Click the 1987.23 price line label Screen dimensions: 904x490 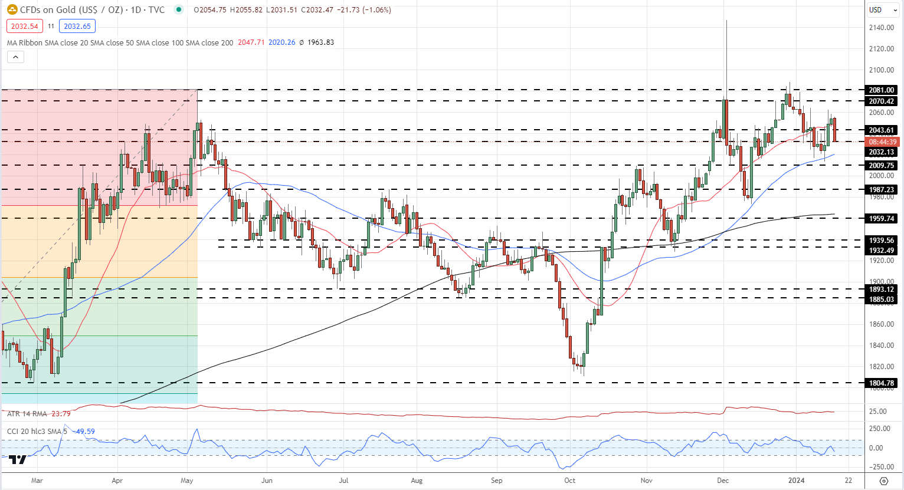882,190
